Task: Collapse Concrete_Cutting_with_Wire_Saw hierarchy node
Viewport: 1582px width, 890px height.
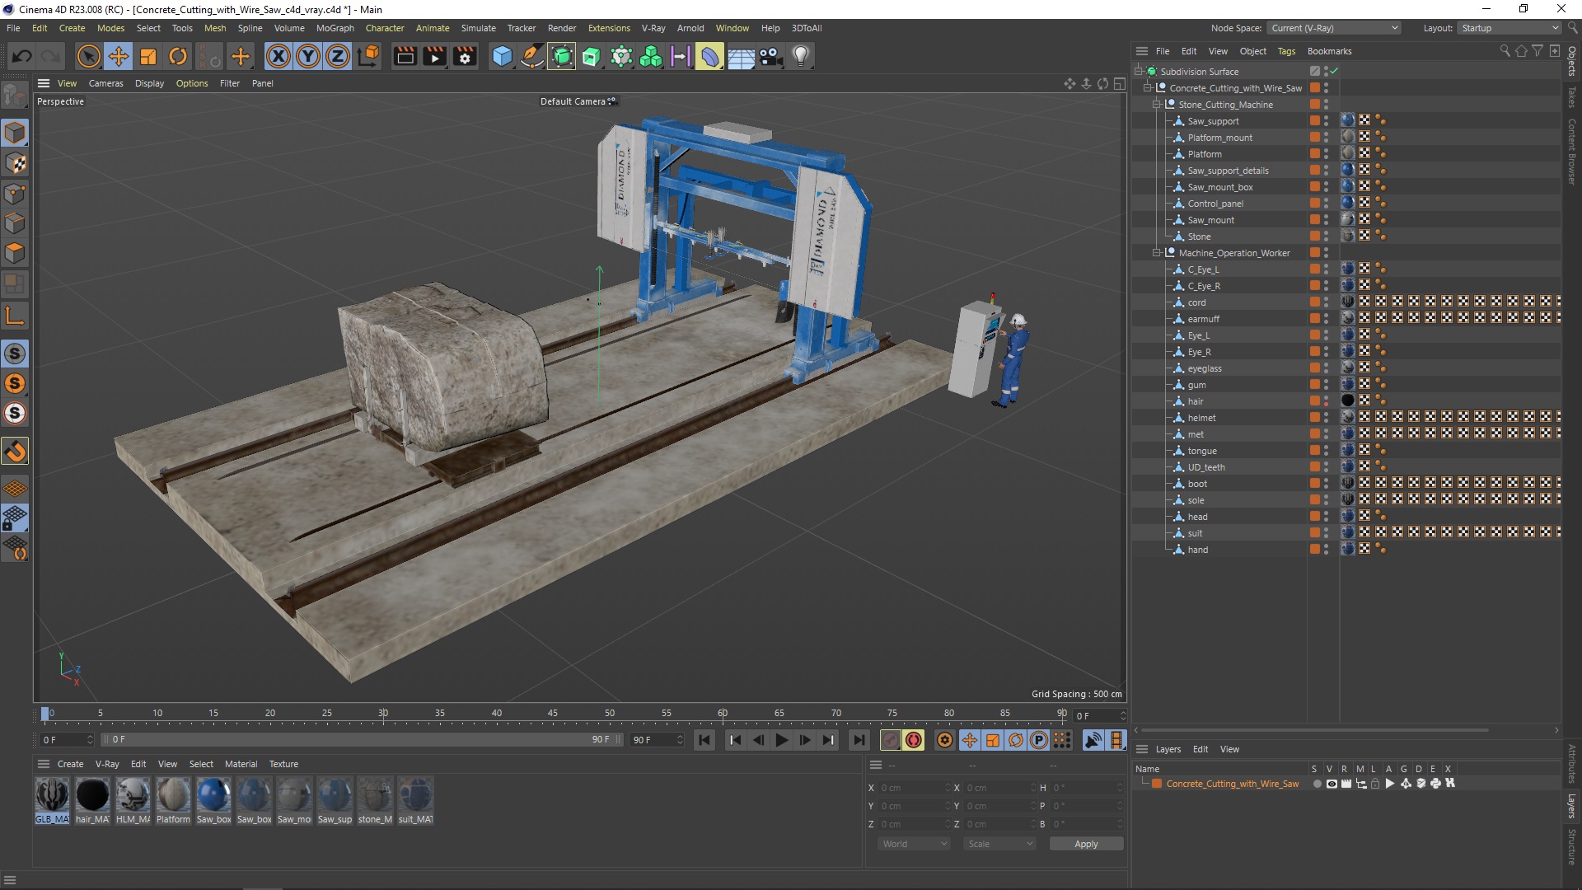Action: point(1148,88)
